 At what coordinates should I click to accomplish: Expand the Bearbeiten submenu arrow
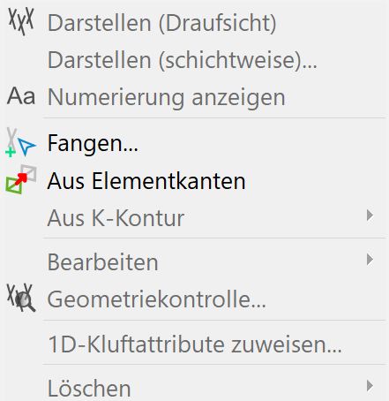pyautogui.click(x=370, y=260)
